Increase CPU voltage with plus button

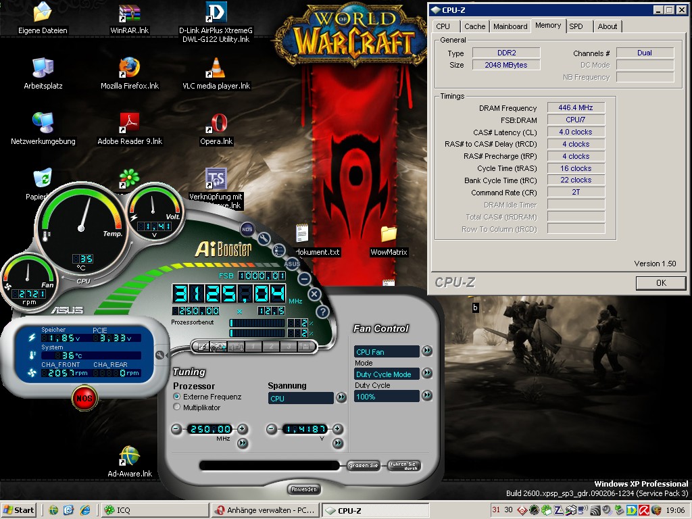[338, 428]
